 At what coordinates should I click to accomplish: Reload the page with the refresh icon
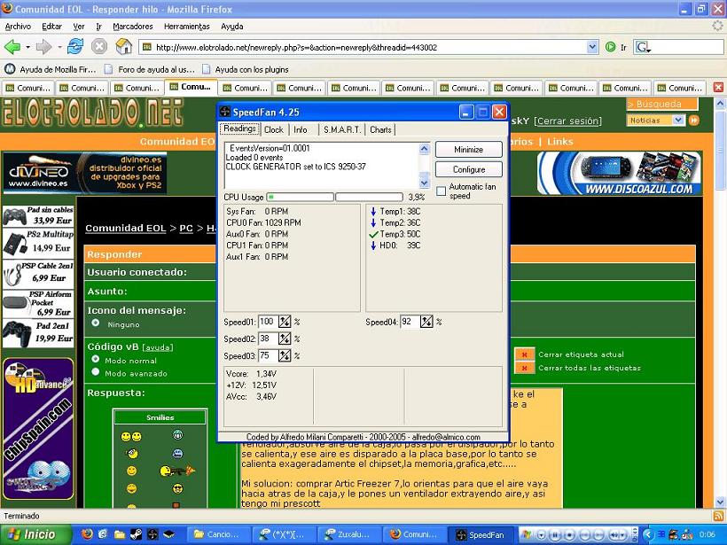pyautogui.click(x=75, y=47)
